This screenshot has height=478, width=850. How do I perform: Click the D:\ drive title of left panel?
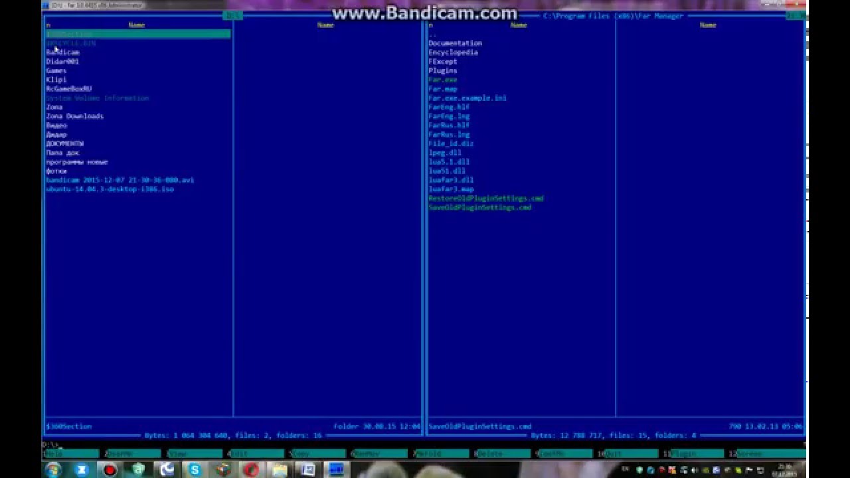click(x=232, y=15)
